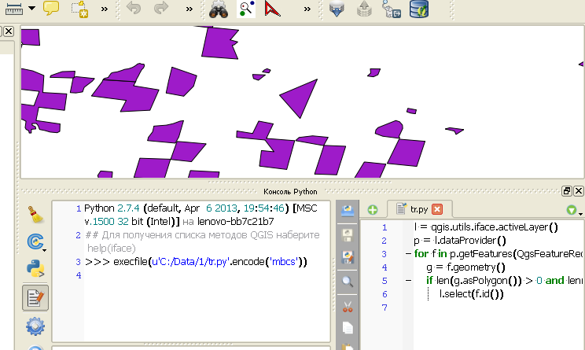Expand hidden items after Redo
The image size is (585, 350).
click(189, 9)
